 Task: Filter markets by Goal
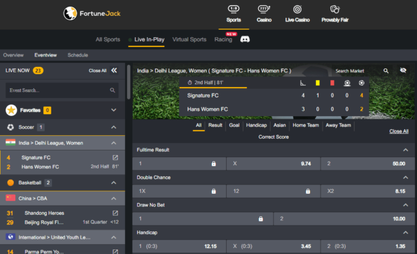[x=234, y=125]
